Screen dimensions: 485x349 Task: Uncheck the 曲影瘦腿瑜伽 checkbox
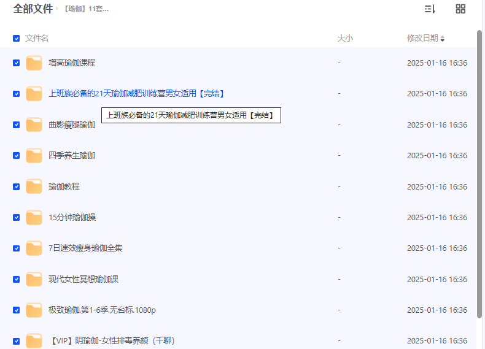(x=17, y=125)
